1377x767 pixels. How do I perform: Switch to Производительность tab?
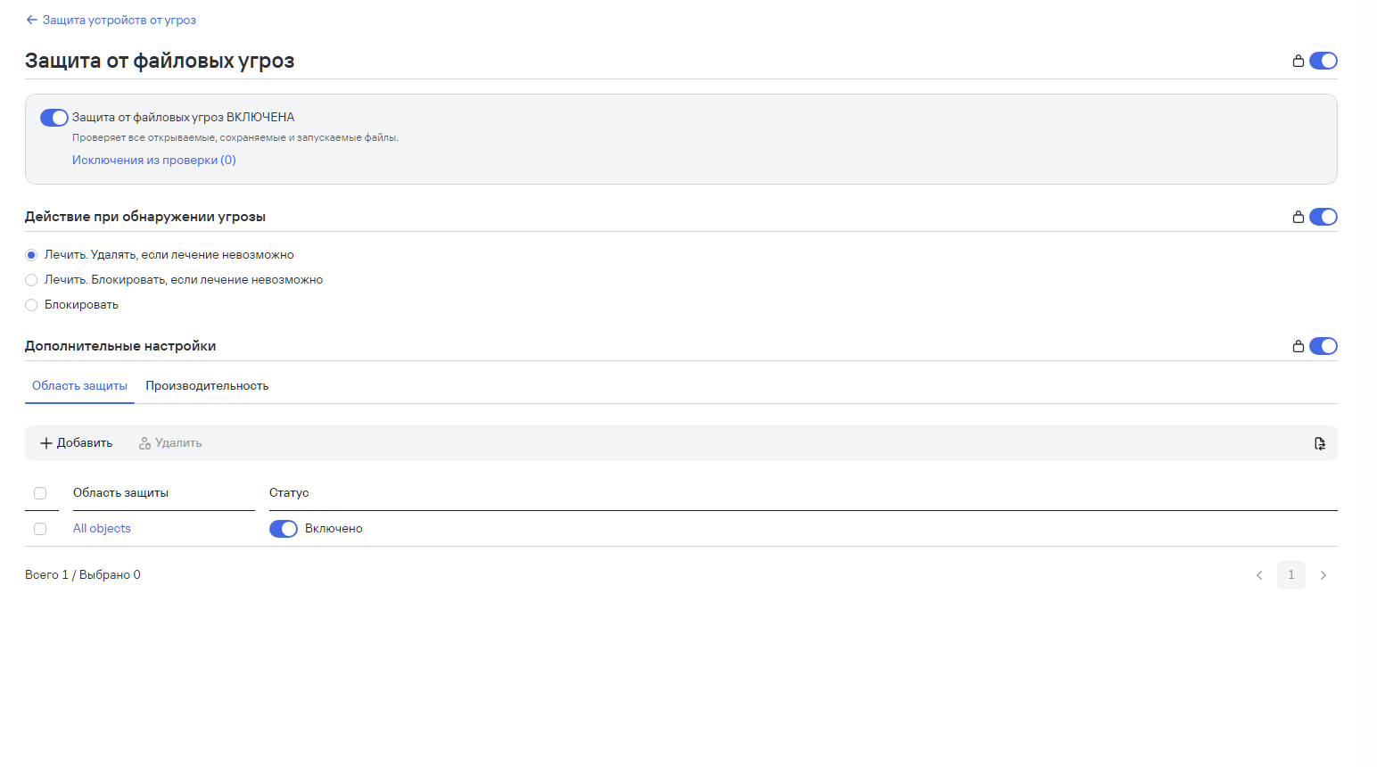(x=207, y=386)
